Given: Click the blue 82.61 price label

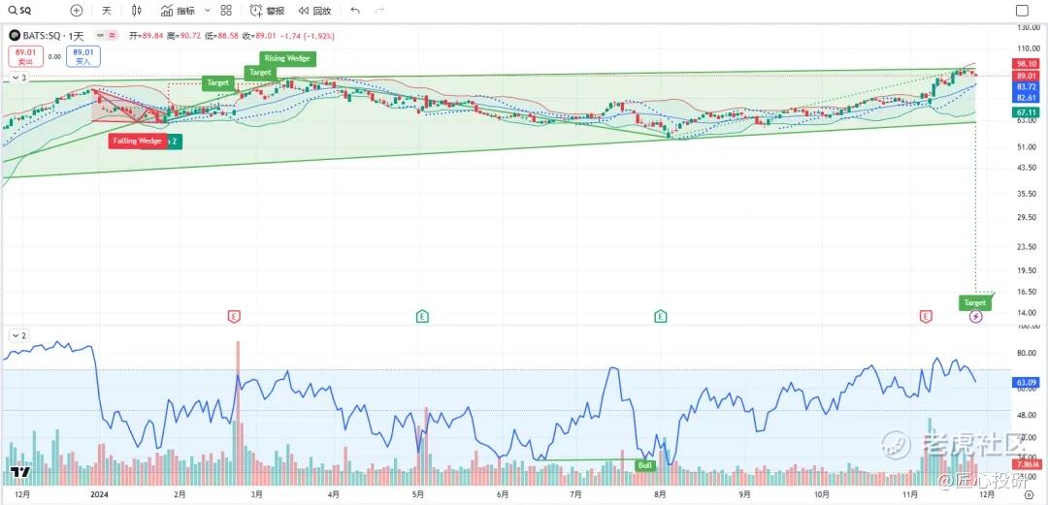Looking at the screenshot, I should click(x=1027, y=98).
